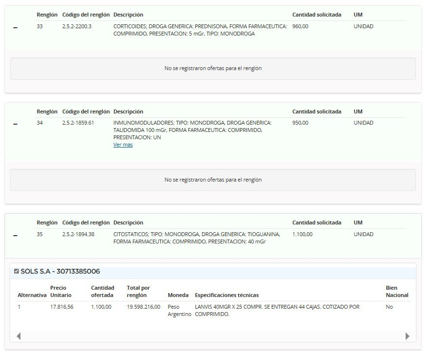
Task: Click the Tioguanina description text
Action: pyautogui.click(x=196, y=238)
